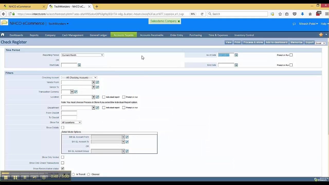Click Add to dashboard button

pos(277,42)
